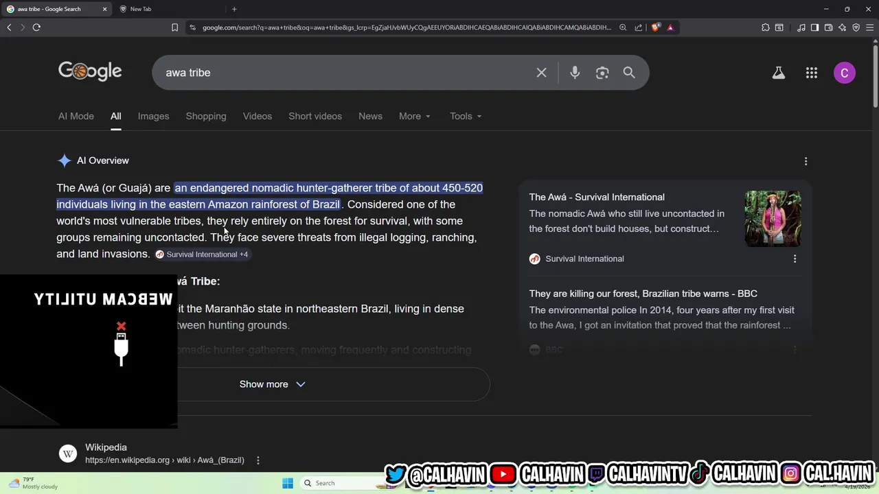Click the Awá woman thumbnail image
Image resolution: width=879 pixels, height=494 pixels.
[x=773, y=219]
